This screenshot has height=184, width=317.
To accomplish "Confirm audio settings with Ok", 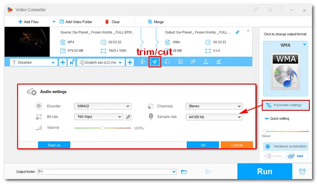I will (x=203, y=145).
